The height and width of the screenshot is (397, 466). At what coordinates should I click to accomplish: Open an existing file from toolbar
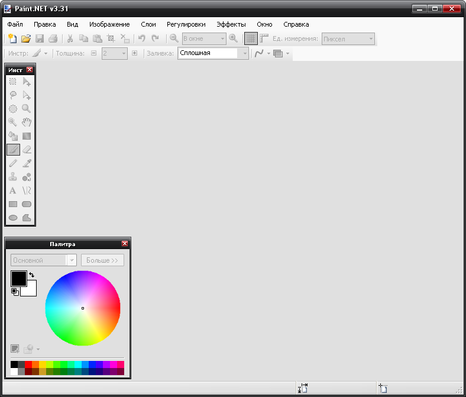tap(26, 38)
